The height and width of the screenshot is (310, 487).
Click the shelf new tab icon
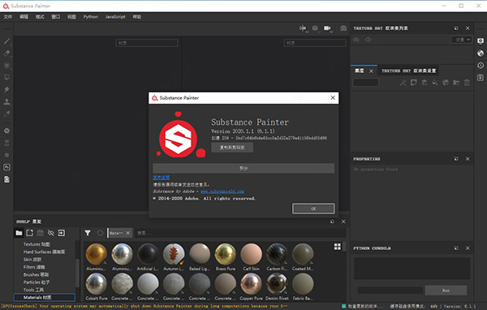click(x=29, y=233)
